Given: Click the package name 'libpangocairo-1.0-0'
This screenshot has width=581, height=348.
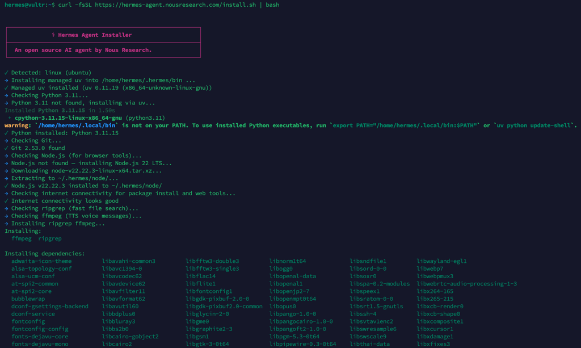Looking at the screenshot, I should click(x=301, y=321).
